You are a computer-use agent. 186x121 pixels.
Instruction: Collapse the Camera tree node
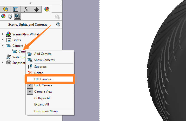click(3, 46)
